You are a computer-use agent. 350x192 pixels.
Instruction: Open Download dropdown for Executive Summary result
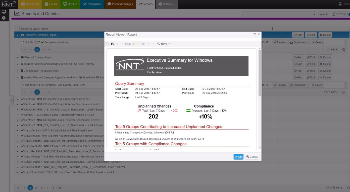pos(299,42)
